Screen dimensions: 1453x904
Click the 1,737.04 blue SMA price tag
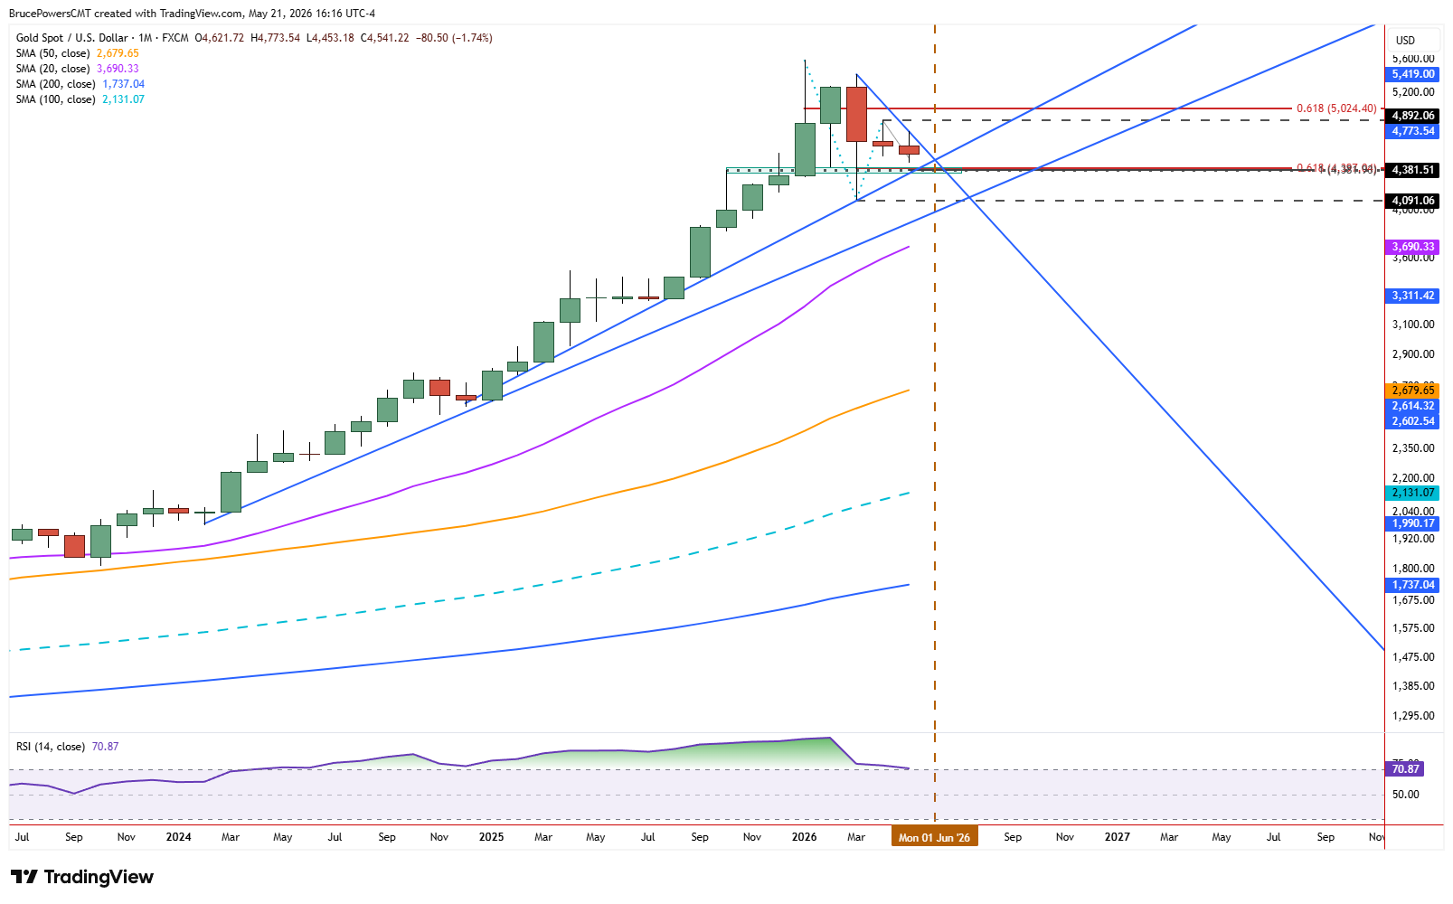pyautogui.click(x=1412, y=585)
